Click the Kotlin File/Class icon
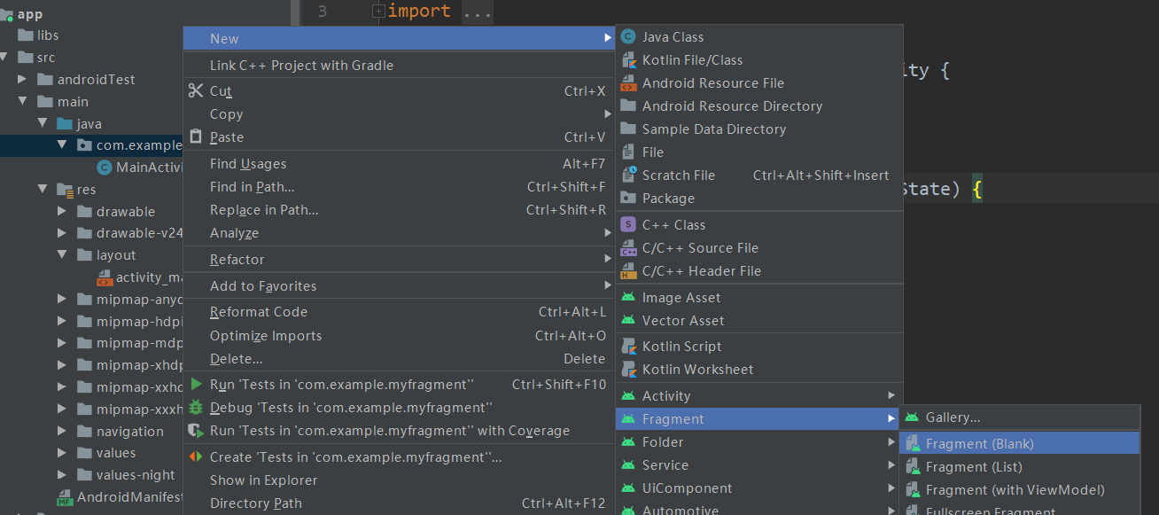 628,60
